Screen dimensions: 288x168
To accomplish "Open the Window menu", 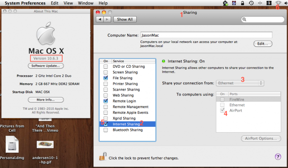I will pos(85,3).
